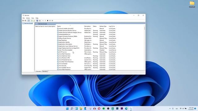Expand hidden icons chevron in system tray
Screen dimensions: 198x111
point(170,109)
